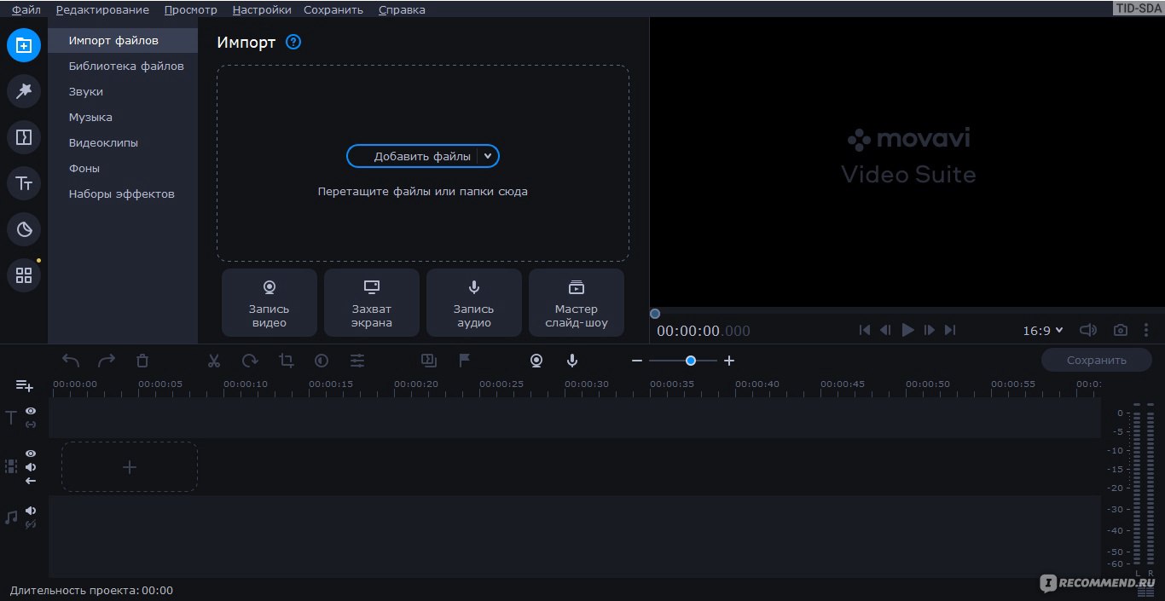Click the Redo arrow in timeline toolbar
1165x601 pixels.
click(x=107, y=361)
